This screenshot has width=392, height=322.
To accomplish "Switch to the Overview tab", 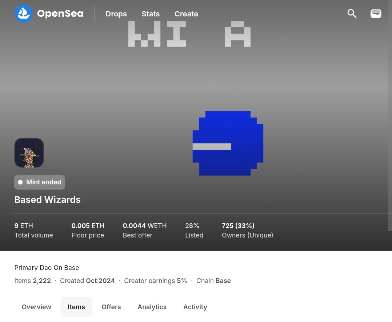I will coord(36,307).
